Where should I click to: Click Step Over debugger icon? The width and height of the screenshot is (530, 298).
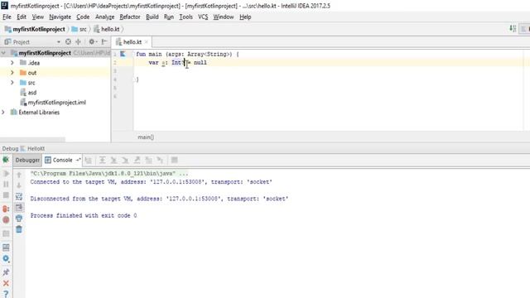click(x=102, y=160)
